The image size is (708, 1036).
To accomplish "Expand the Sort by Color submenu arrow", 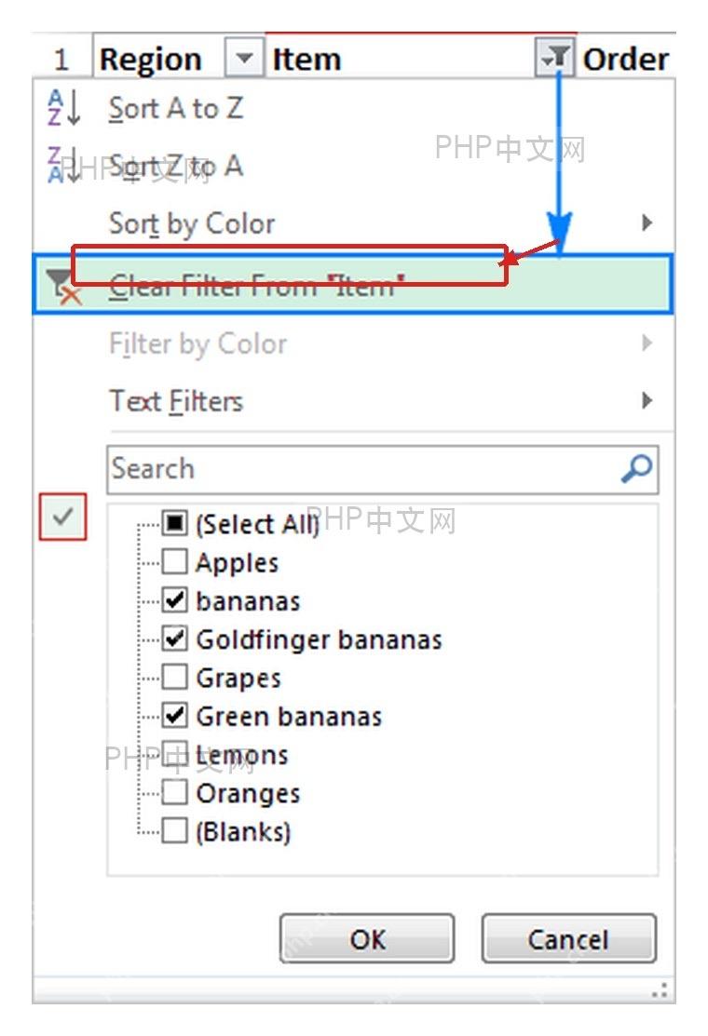I will click(647, 222).
